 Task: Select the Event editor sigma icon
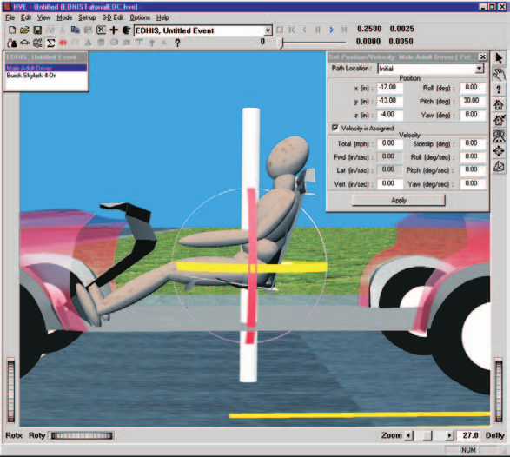click(x=50, y=43)
